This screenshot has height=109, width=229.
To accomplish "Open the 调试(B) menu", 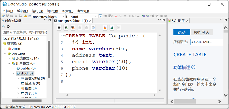I will click(x=53, y=11).
